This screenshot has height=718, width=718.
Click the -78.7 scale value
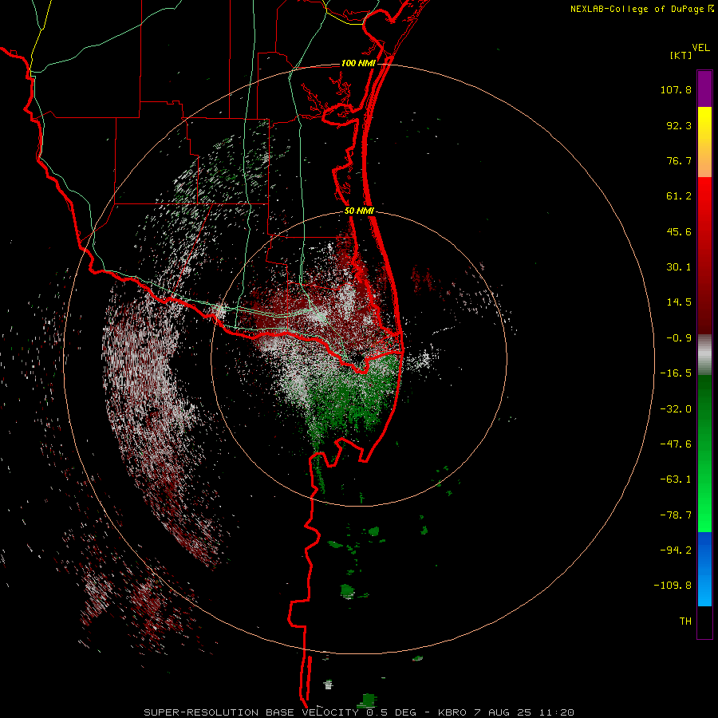676,515
